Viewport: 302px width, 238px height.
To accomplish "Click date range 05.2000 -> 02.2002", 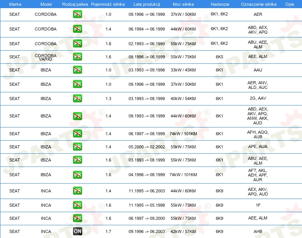I will coord(147,147).
